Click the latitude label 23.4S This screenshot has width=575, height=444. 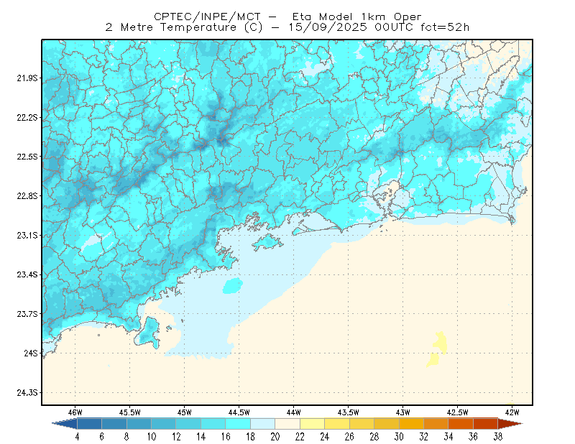pyautogui.click(x=27, y=274)
